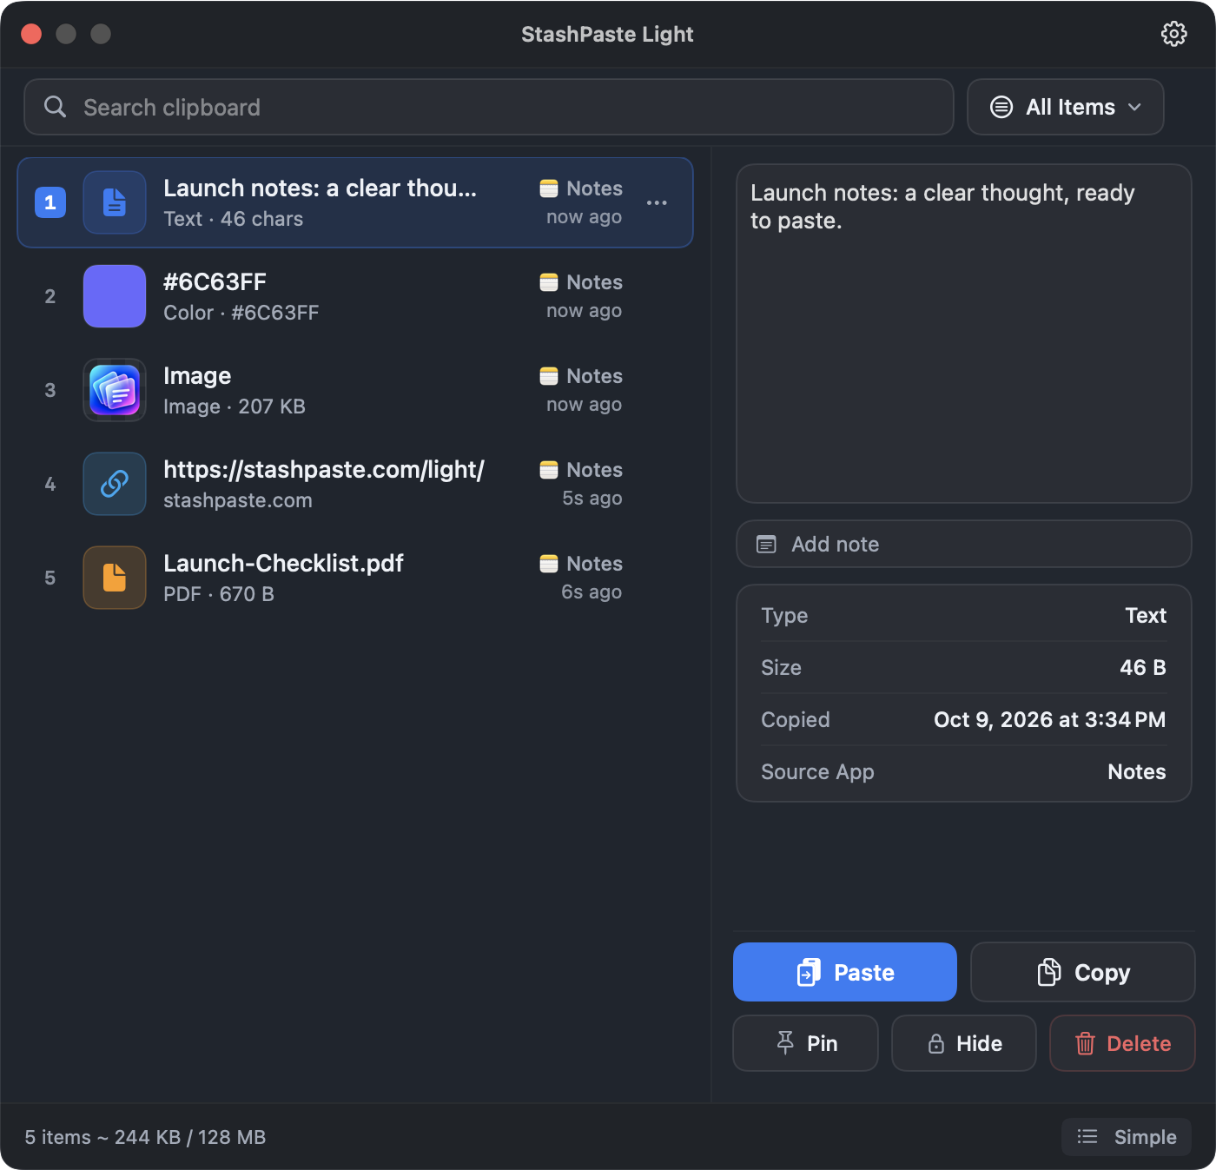Pin the selected clipboard item
Image resolution: width=1216 pixels, height=1170 pixels.
click(x=806, y=1043)
